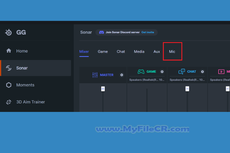
Task: Open the Chat tab
Action: coord(121,52)
